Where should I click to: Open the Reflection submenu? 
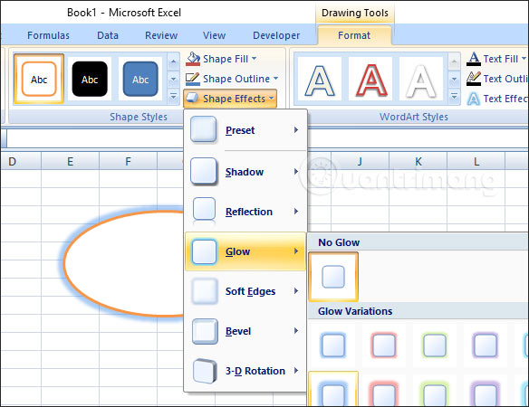tap(245, 212)
